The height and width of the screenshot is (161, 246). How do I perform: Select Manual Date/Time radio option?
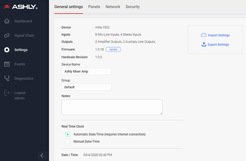[67, 141]
